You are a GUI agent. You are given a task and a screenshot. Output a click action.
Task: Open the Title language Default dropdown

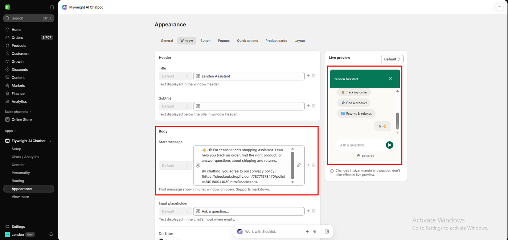click(x=176, y=76)
